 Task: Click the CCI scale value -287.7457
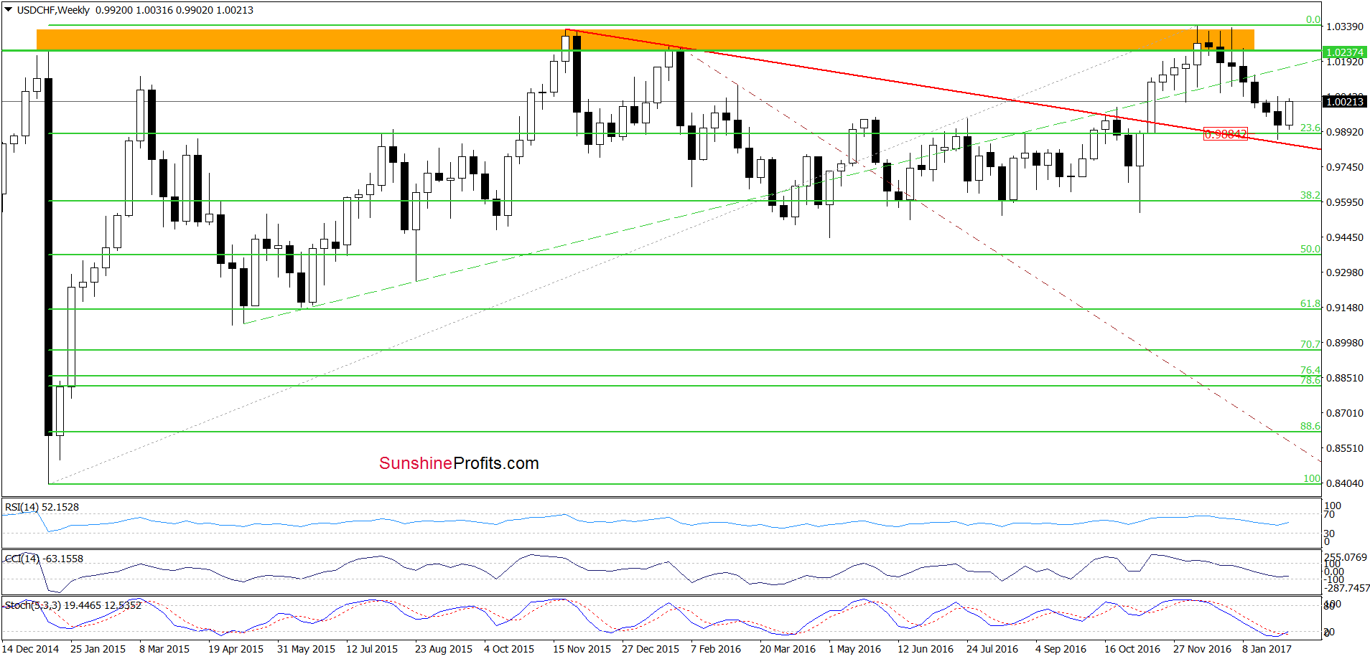click(1347, 588)
